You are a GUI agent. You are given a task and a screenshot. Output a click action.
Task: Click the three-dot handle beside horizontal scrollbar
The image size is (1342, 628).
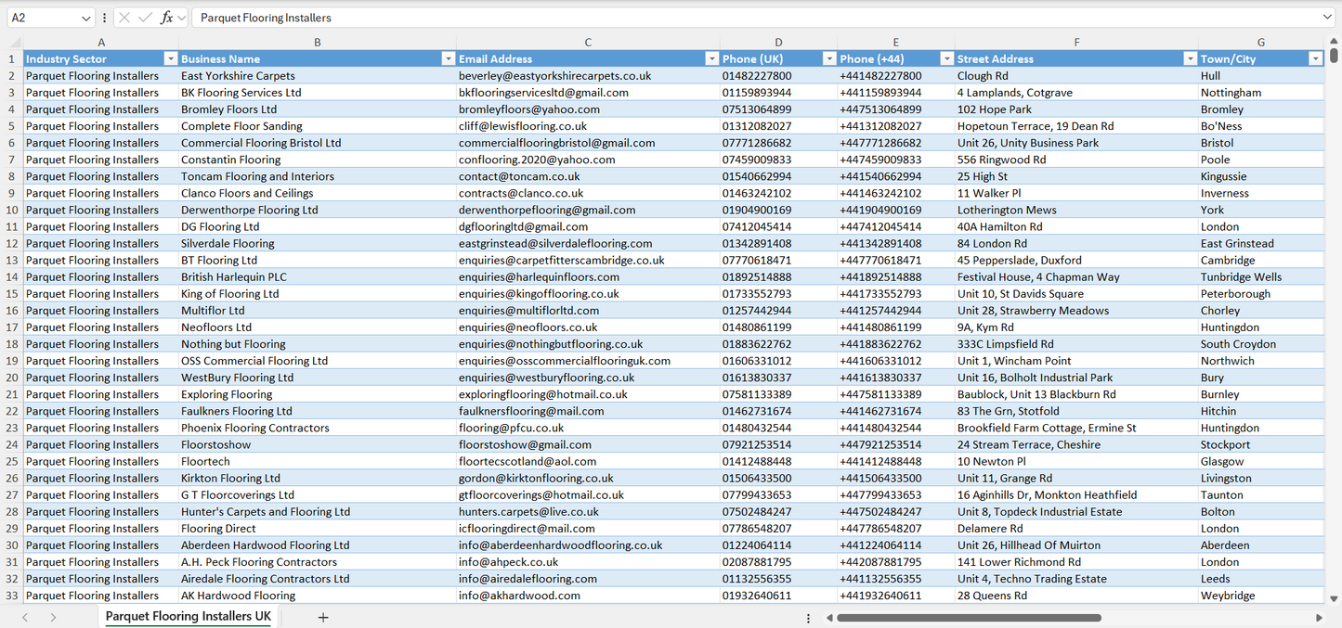(x=808, y=618)
